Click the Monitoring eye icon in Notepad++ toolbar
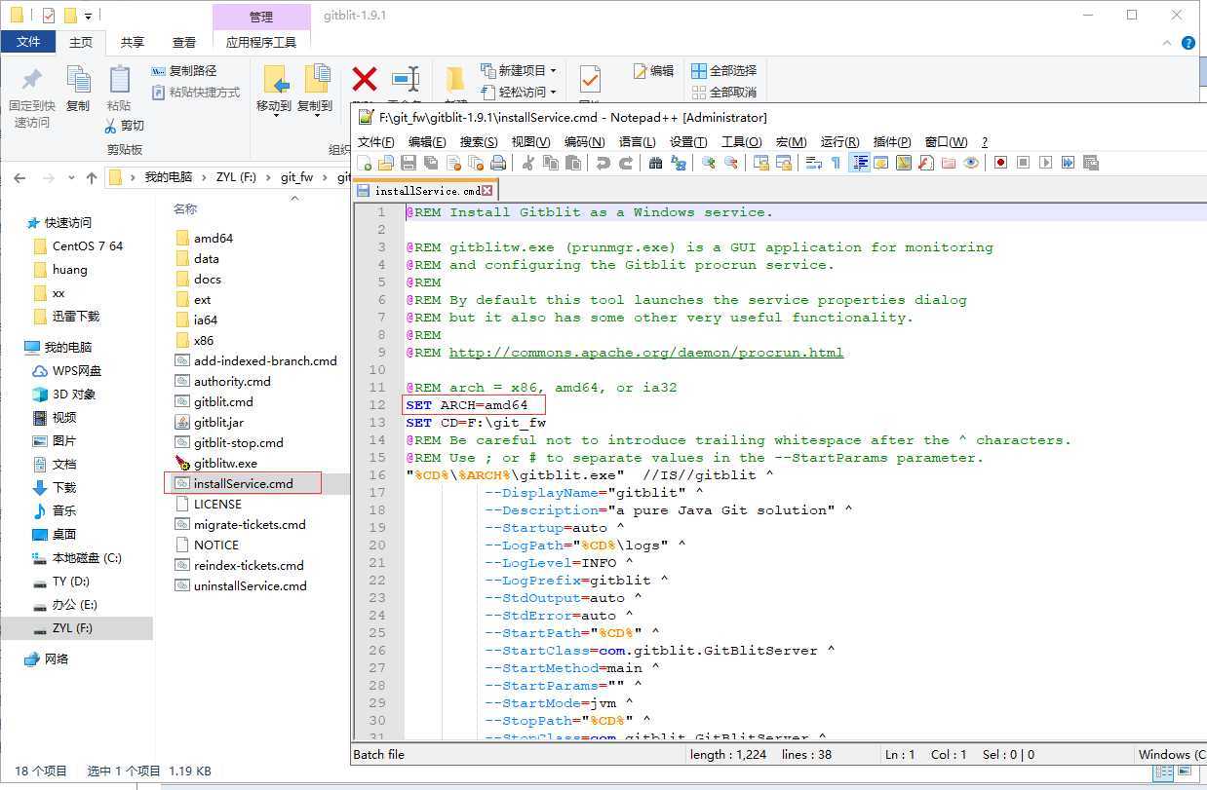This screenshot has height=790, width=1207. tap(970, 163)
